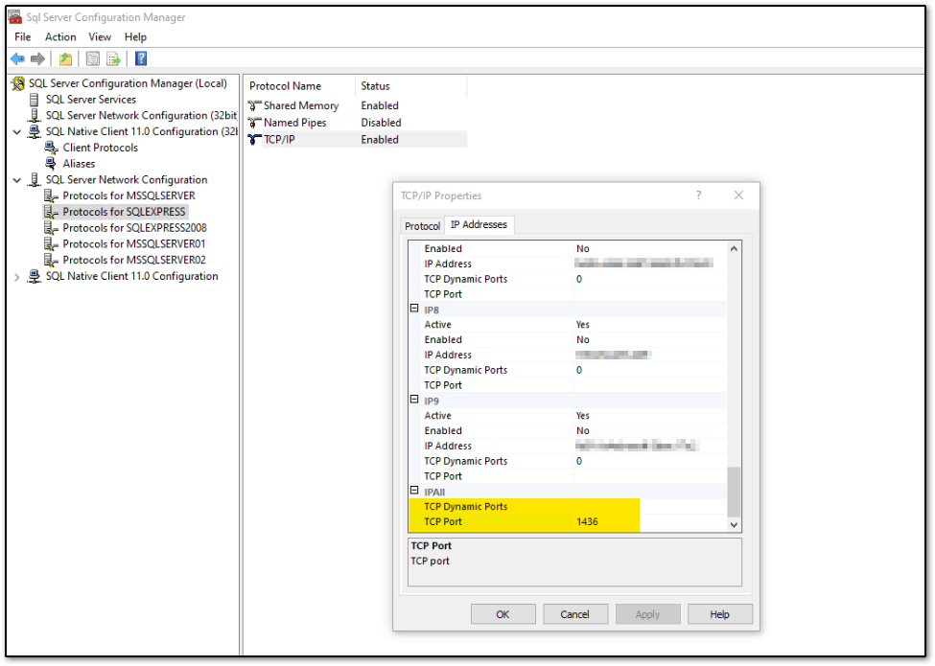The height and width of the screenshot is (666, 935).
Task: Click the Named Pipes protocol icon
Action: [255, 123]
